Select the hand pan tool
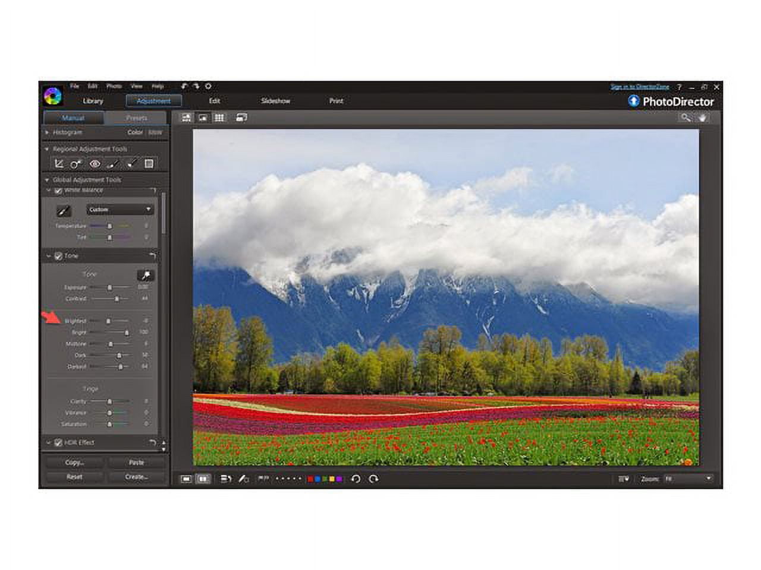Viewport: 761px width, 570px height. (x=702, y=118)
